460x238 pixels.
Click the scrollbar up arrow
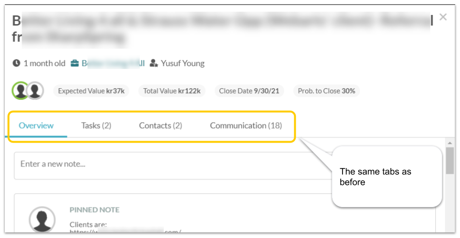tap(450, 143)
